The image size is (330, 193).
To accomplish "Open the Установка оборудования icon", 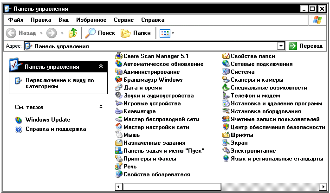I will (226, 111).
